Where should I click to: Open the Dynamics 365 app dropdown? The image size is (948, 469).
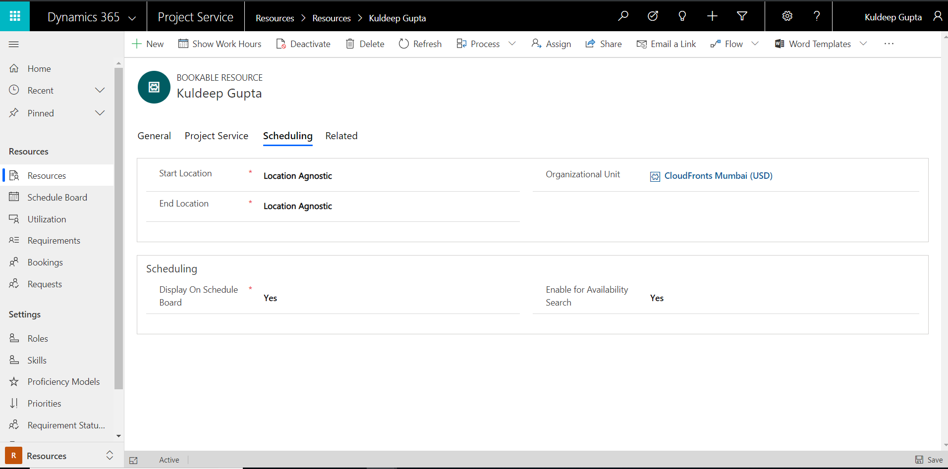point(132,18)
